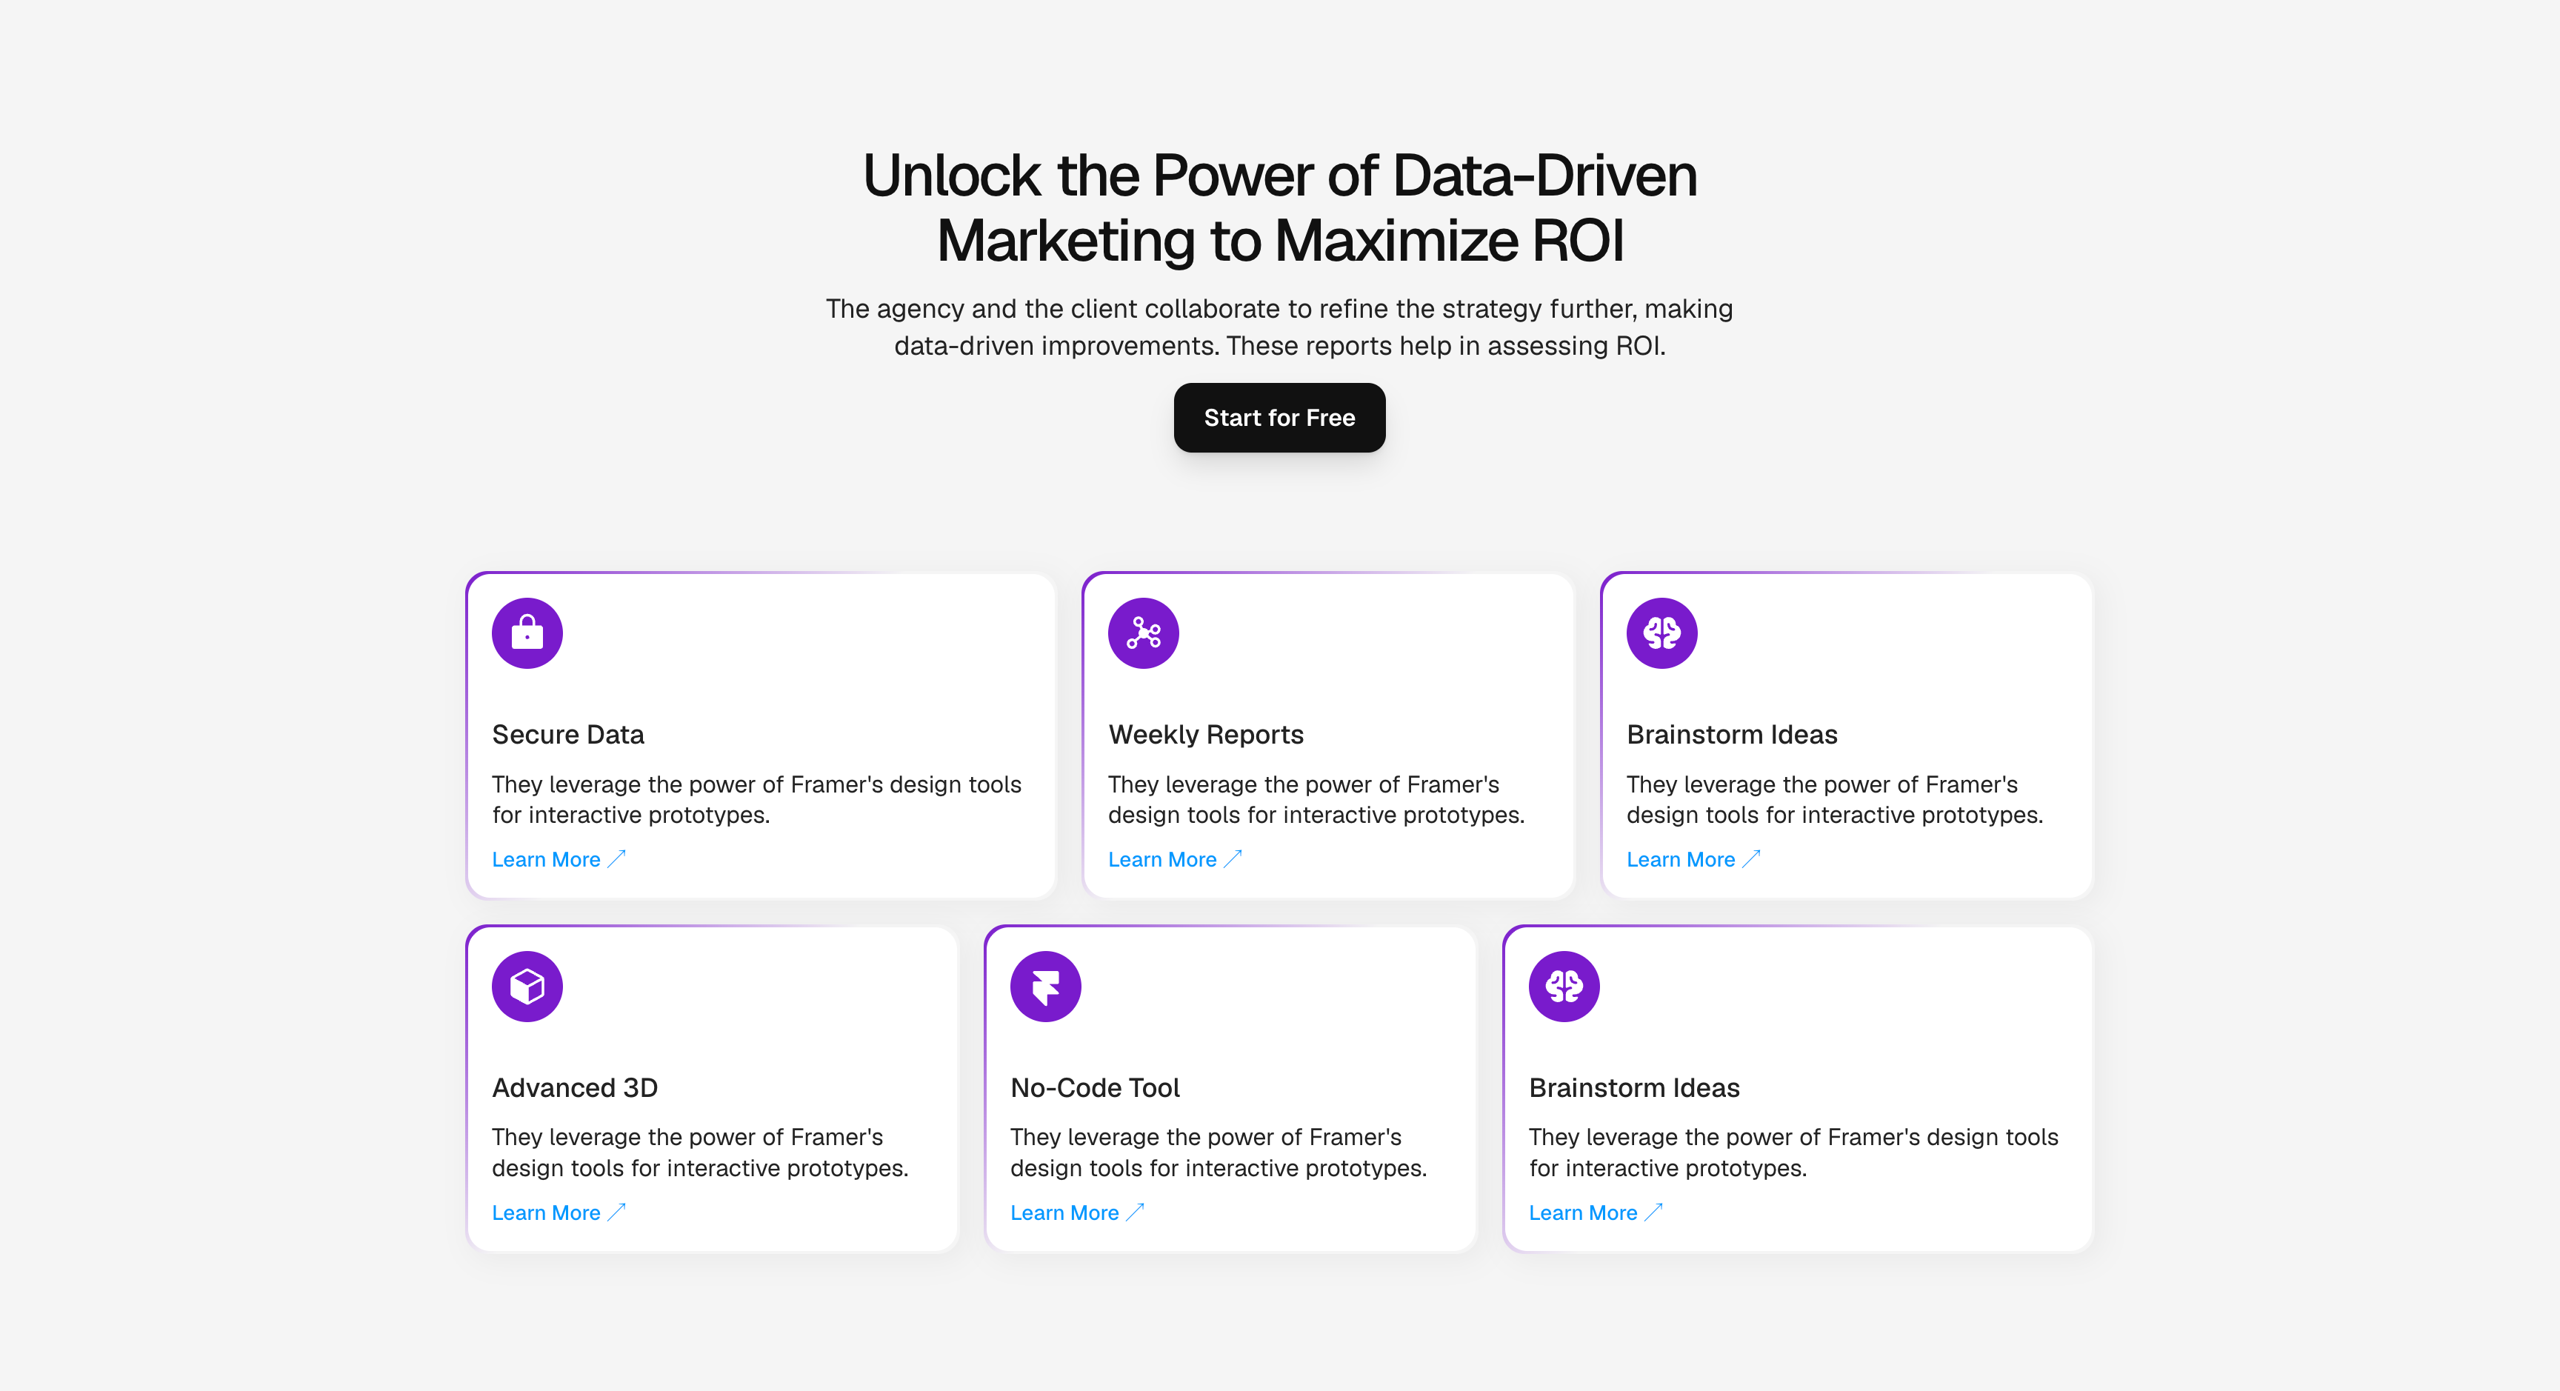Click the Framer logo icon on No-Code Tool card
The image size is (2560, 1391).
click(1045, 987)
